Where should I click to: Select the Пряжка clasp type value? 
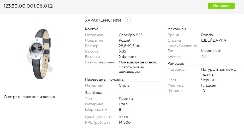[126, 99]
